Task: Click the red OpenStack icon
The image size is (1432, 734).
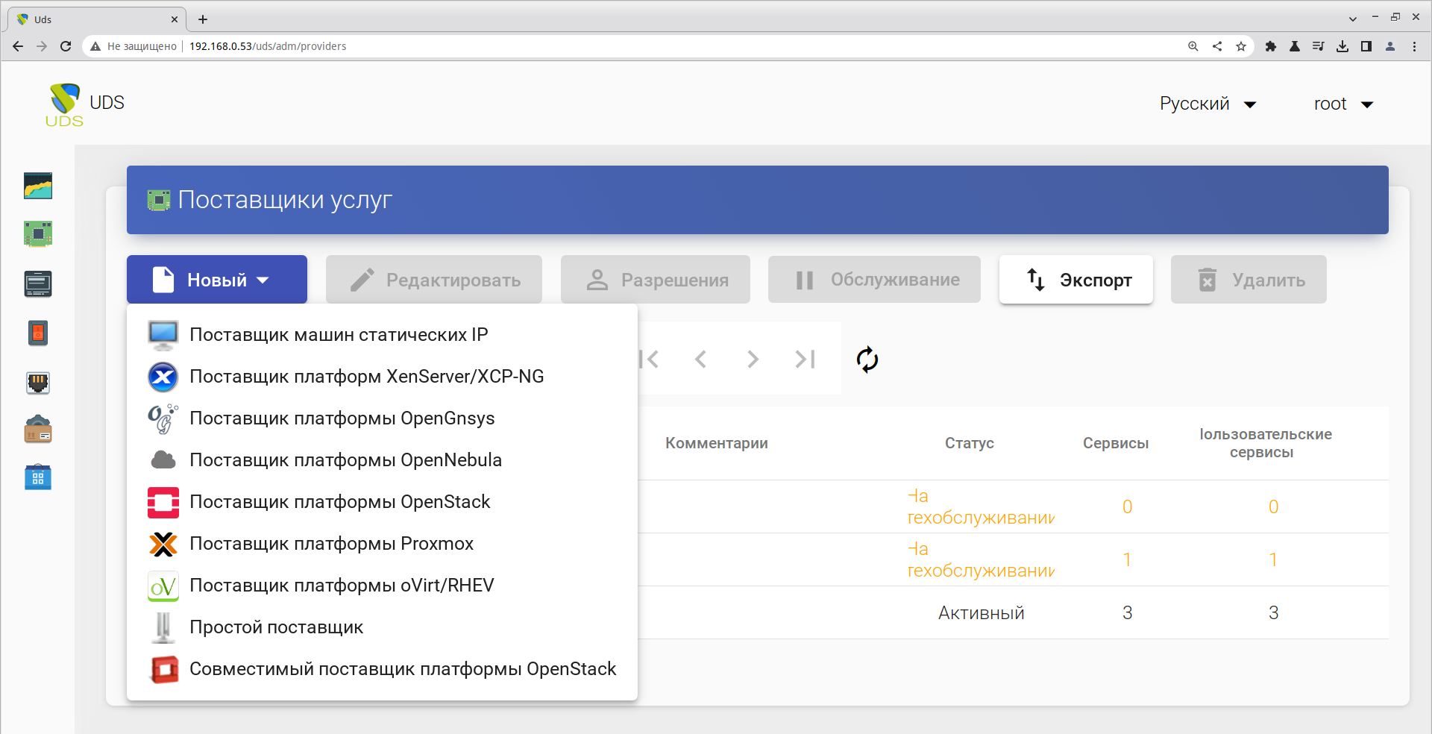Action: point(163,502)
